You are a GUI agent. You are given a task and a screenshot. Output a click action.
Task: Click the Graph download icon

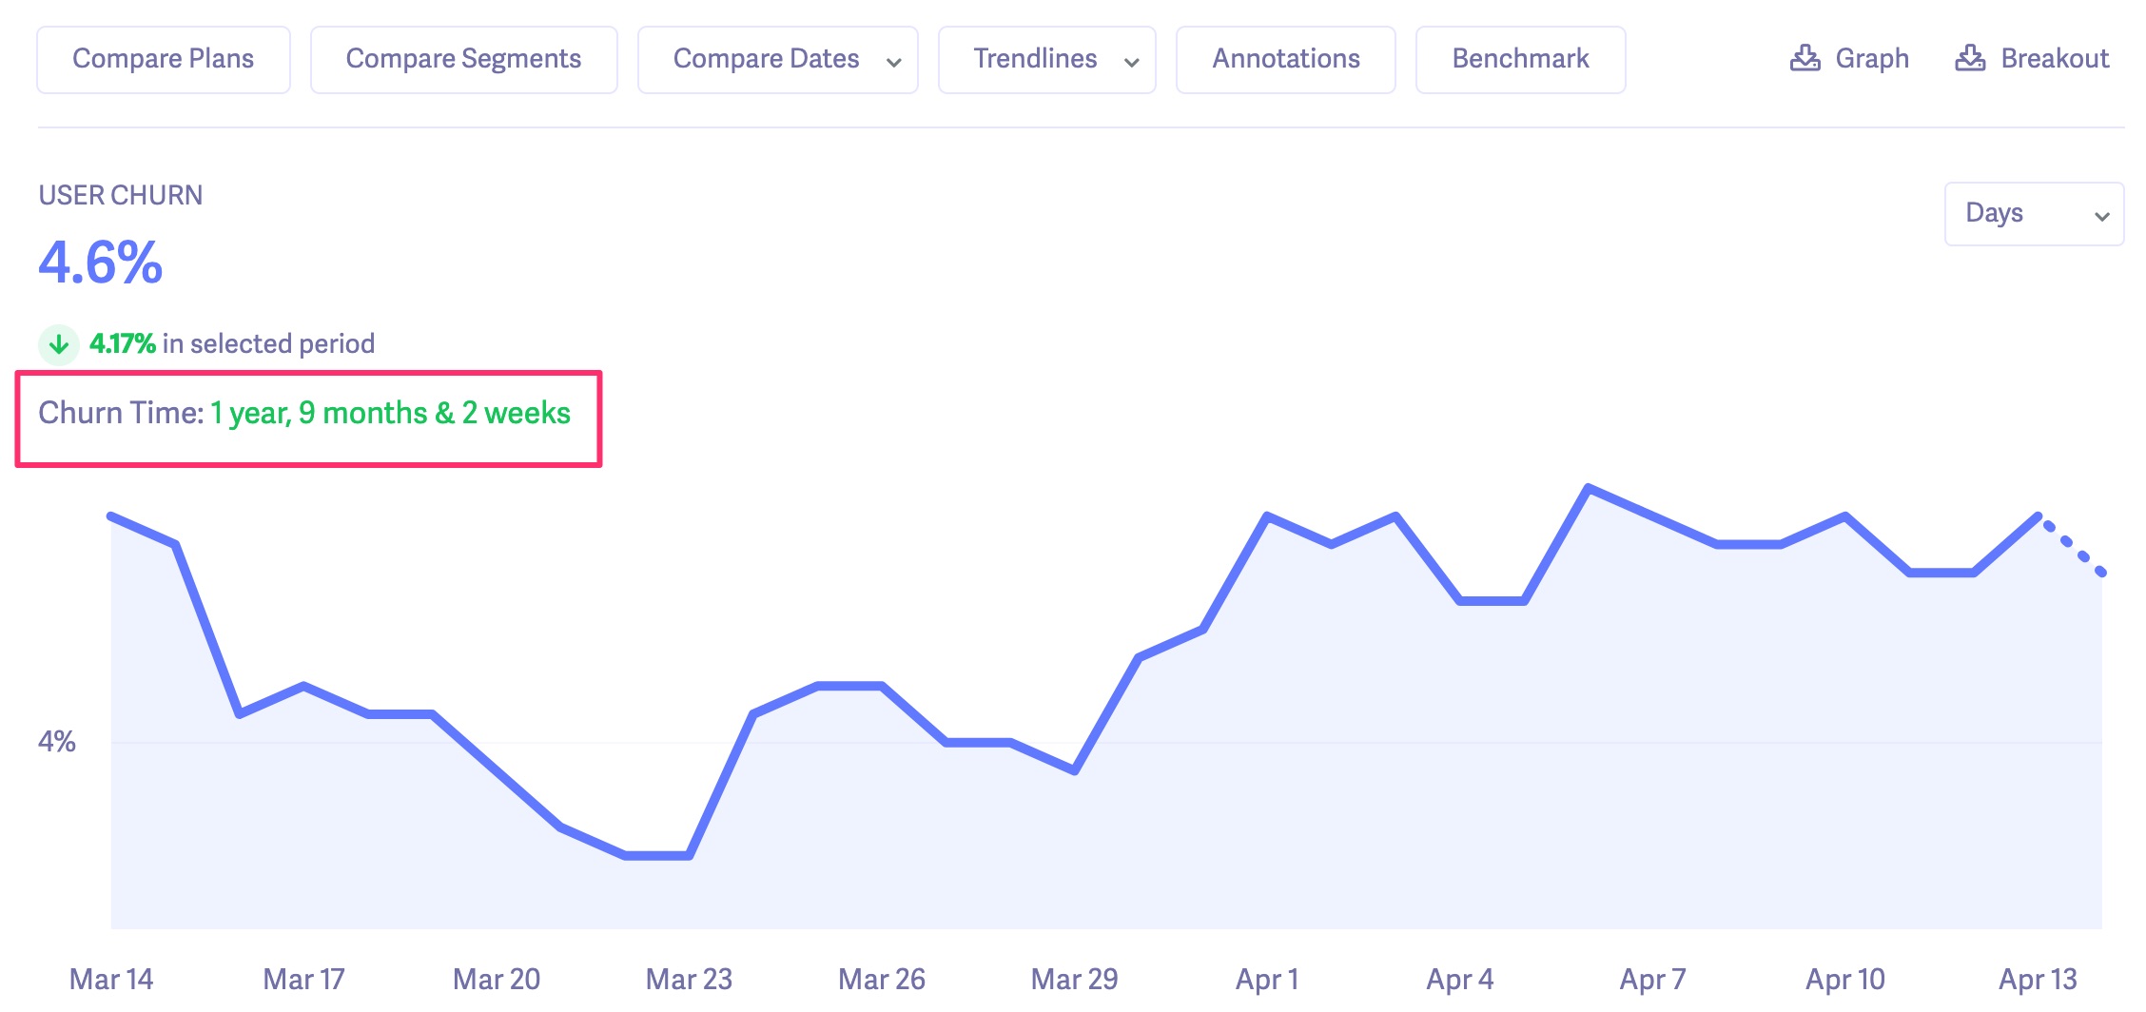(x=1805, y=59)
